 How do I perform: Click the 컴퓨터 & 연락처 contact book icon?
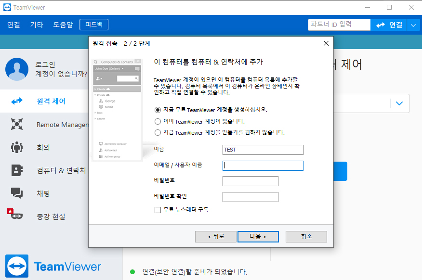17,170
